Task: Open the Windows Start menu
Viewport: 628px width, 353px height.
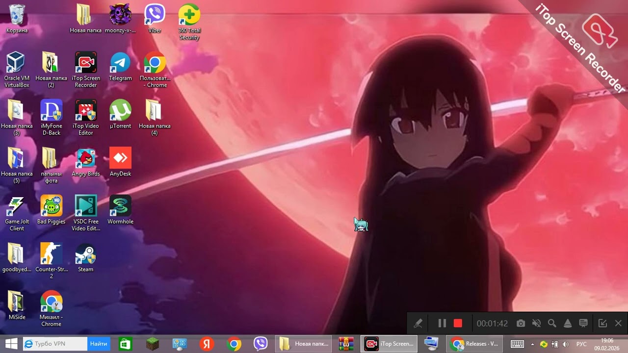Action: coord(11,344)
